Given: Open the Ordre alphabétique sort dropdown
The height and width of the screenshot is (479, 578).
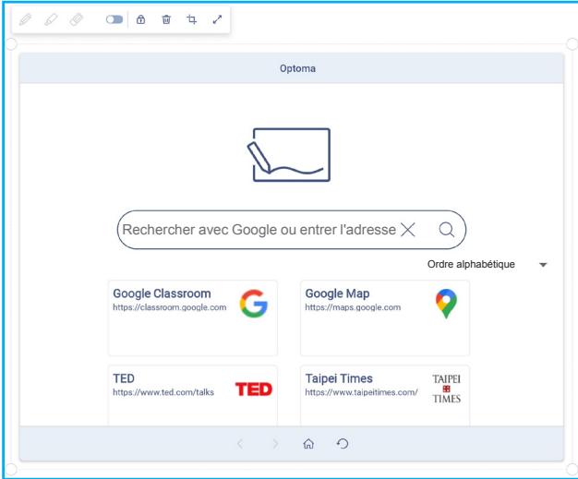Looking at the screenshot, I should (x=487, y=264).
